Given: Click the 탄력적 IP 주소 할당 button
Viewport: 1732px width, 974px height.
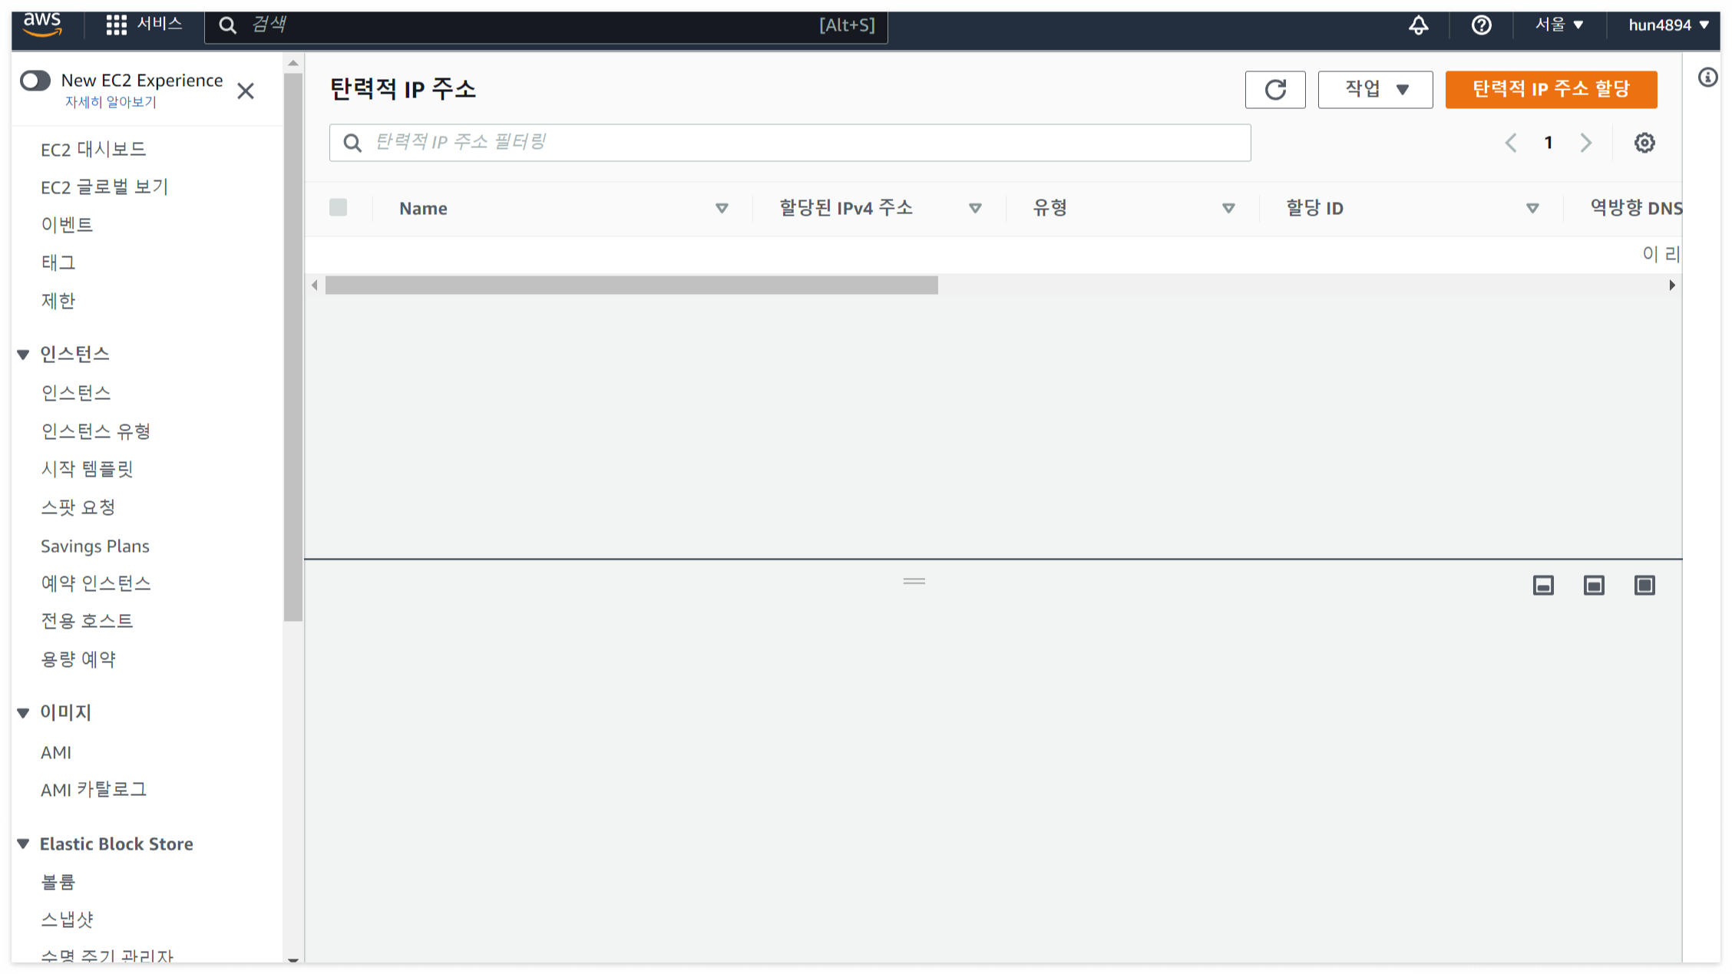Looking at the screenshot, I should tap(1550, 90).
